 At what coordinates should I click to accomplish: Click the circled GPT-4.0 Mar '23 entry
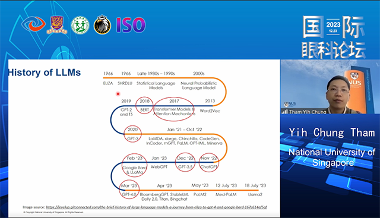[129, 189]
